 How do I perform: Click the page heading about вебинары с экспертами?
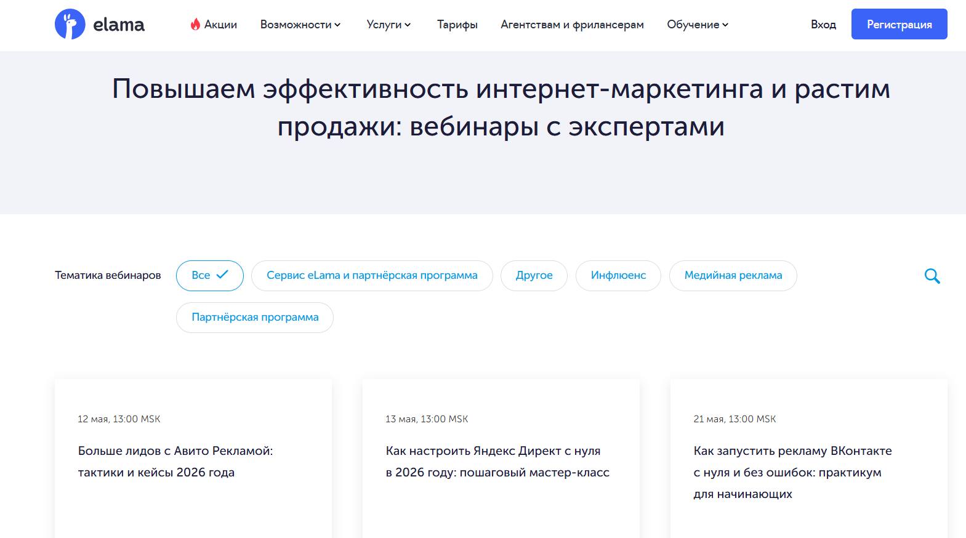coord(501,108)
